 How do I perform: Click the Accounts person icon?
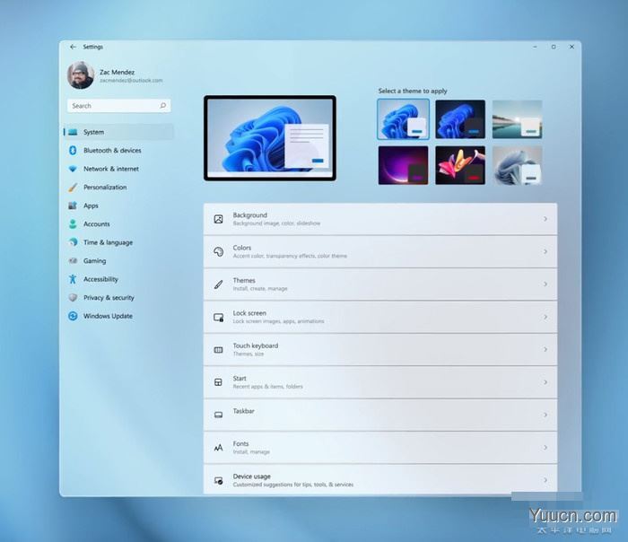click(x=73, y=224)
